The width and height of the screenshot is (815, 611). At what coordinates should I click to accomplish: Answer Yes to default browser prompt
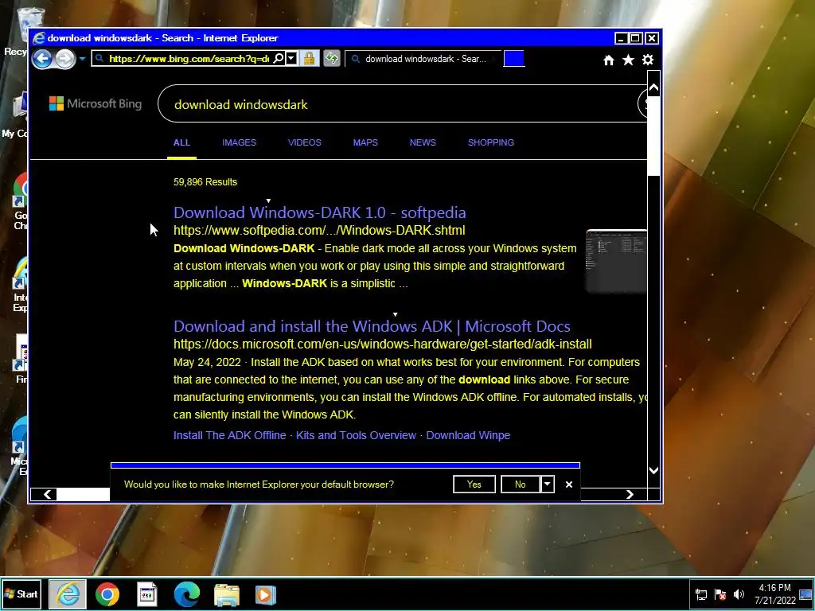tap(474, 485)
